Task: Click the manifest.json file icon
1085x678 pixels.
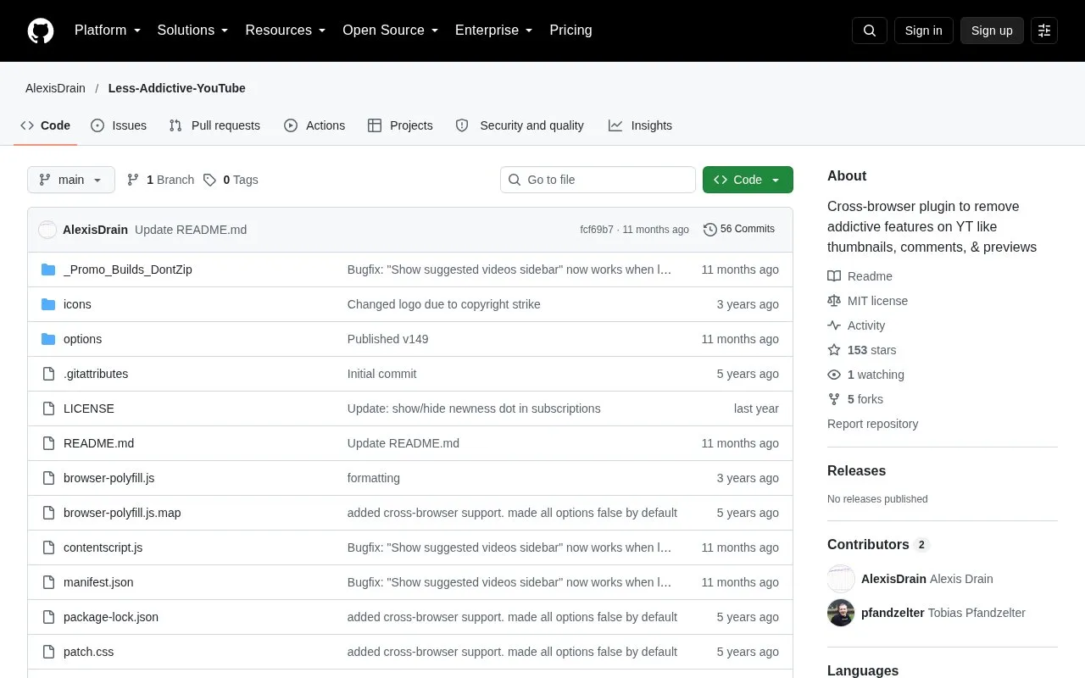Action: click(x=48, y=582)
